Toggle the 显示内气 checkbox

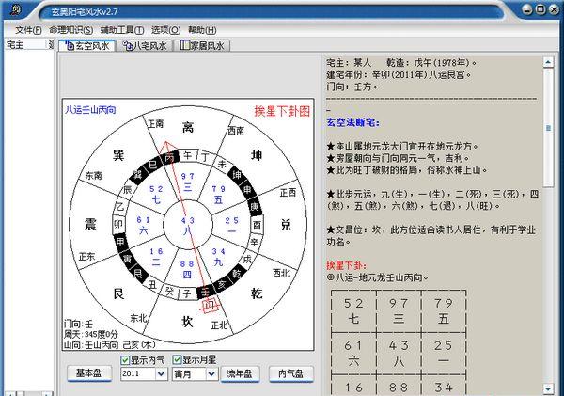(126, 359)
